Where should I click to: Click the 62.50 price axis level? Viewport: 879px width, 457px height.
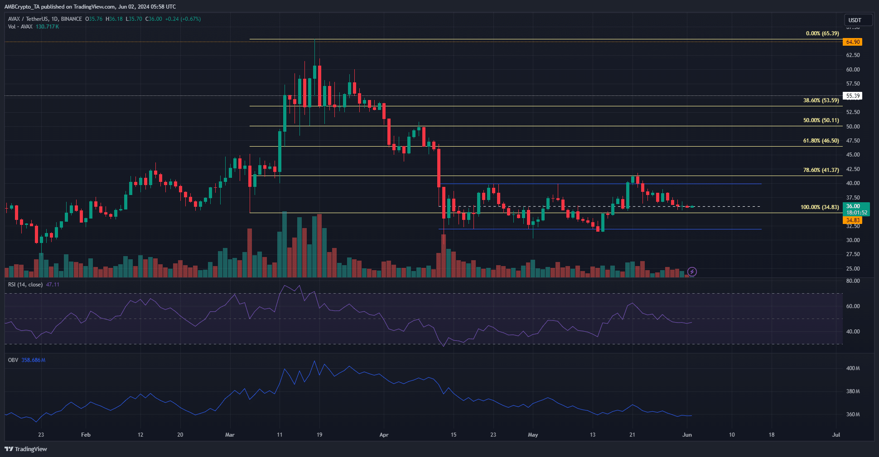click(853, 55)
